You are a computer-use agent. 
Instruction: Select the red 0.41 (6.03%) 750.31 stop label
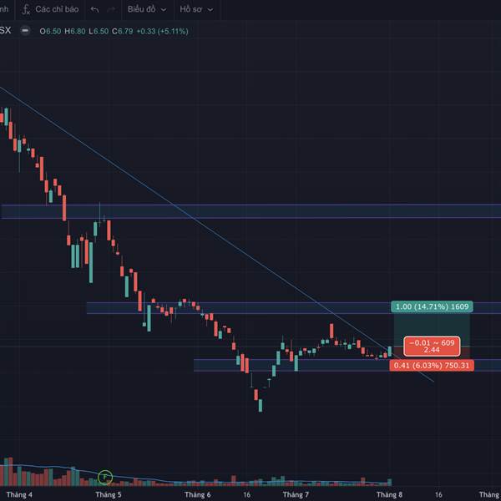pos(432,365)
